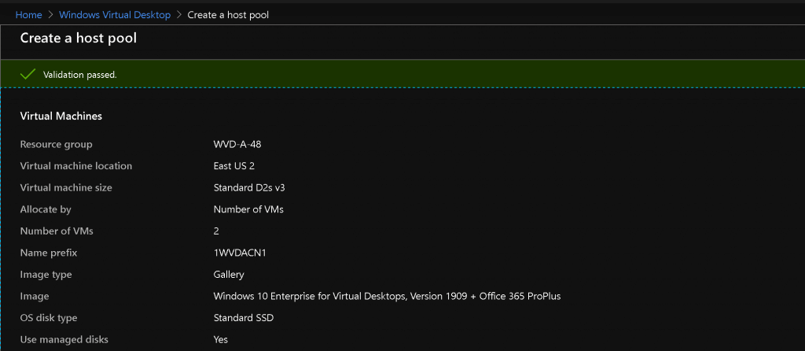805x351 pixels.
Task: Click the Virtual machine size label
Action: tap(66, 187)
